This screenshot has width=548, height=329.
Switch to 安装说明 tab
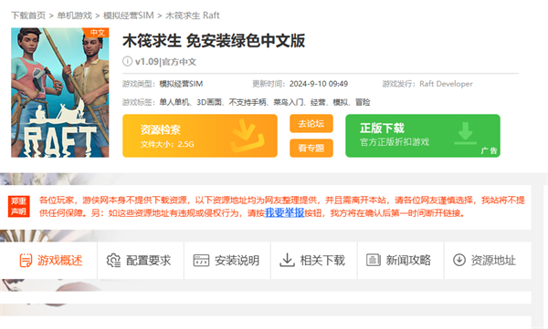pos(227,261)
